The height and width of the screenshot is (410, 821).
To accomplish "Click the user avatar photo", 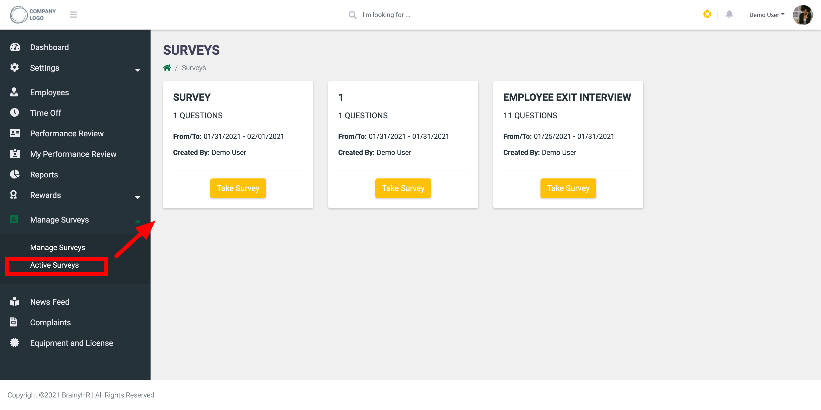I will point(802,15).
